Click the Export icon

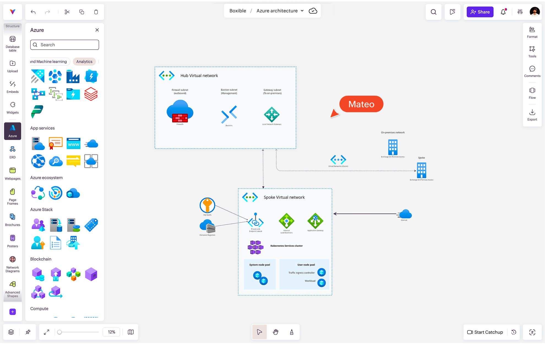[x=532, y=115]
